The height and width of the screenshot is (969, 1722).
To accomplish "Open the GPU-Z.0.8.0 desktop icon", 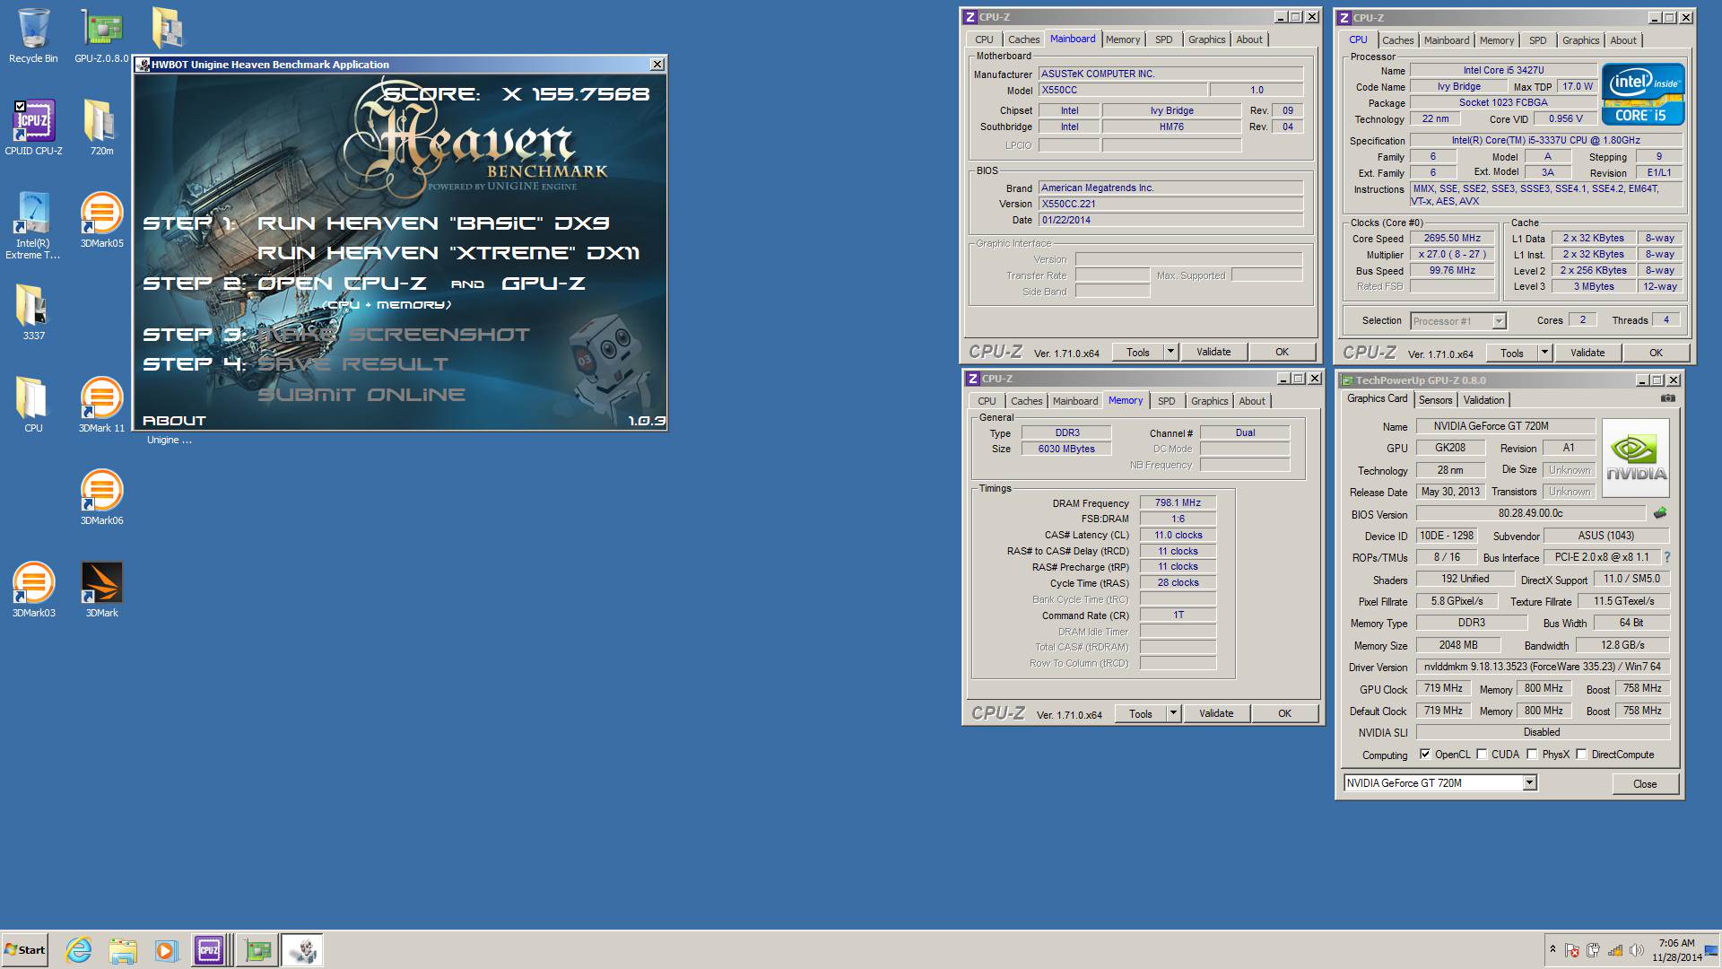I will tap(101, 36).
